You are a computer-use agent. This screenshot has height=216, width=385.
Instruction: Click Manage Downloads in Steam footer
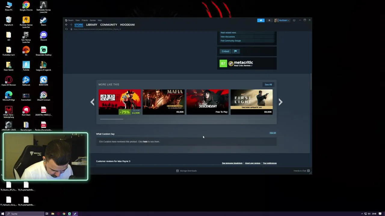pyautogui.click(x=186, y=171)
